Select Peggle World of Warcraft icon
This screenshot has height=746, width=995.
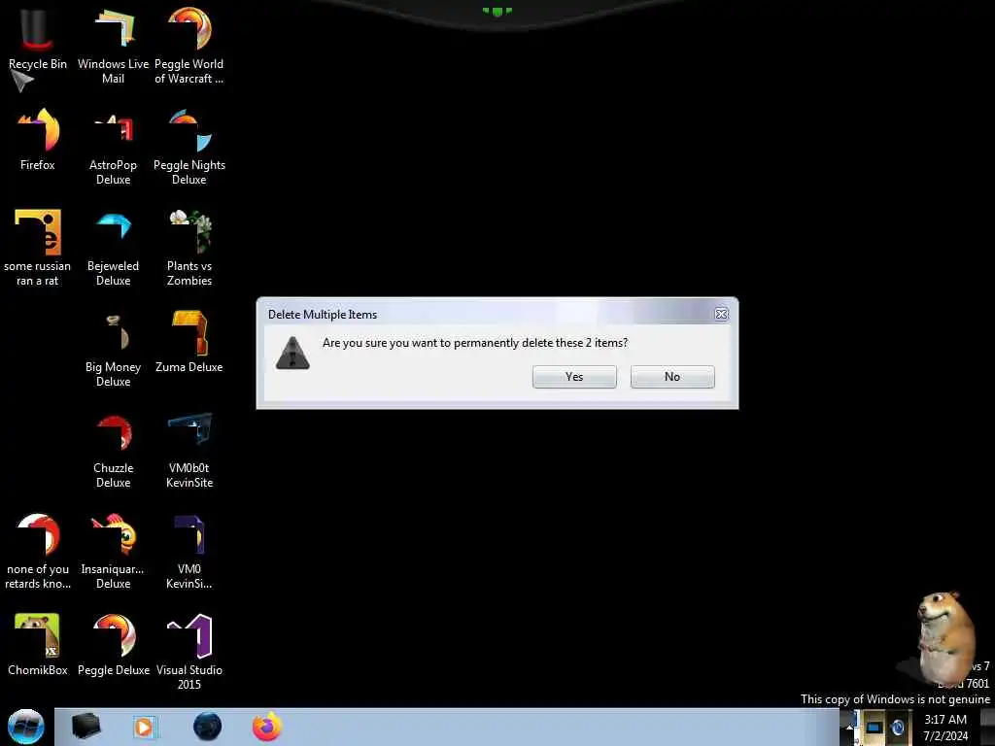click(x=189, y=46)
